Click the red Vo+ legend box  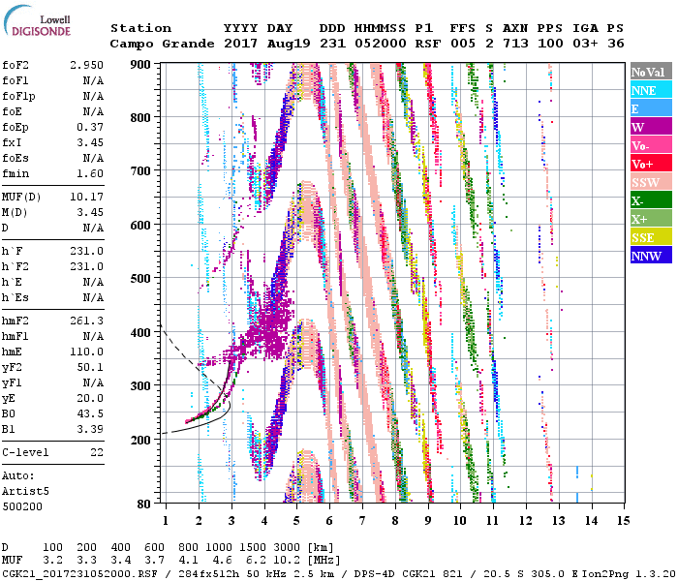point(650,164)
